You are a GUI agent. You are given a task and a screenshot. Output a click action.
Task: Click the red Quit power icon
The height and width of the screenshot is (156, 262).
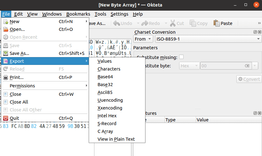click(x=6, y=118)
